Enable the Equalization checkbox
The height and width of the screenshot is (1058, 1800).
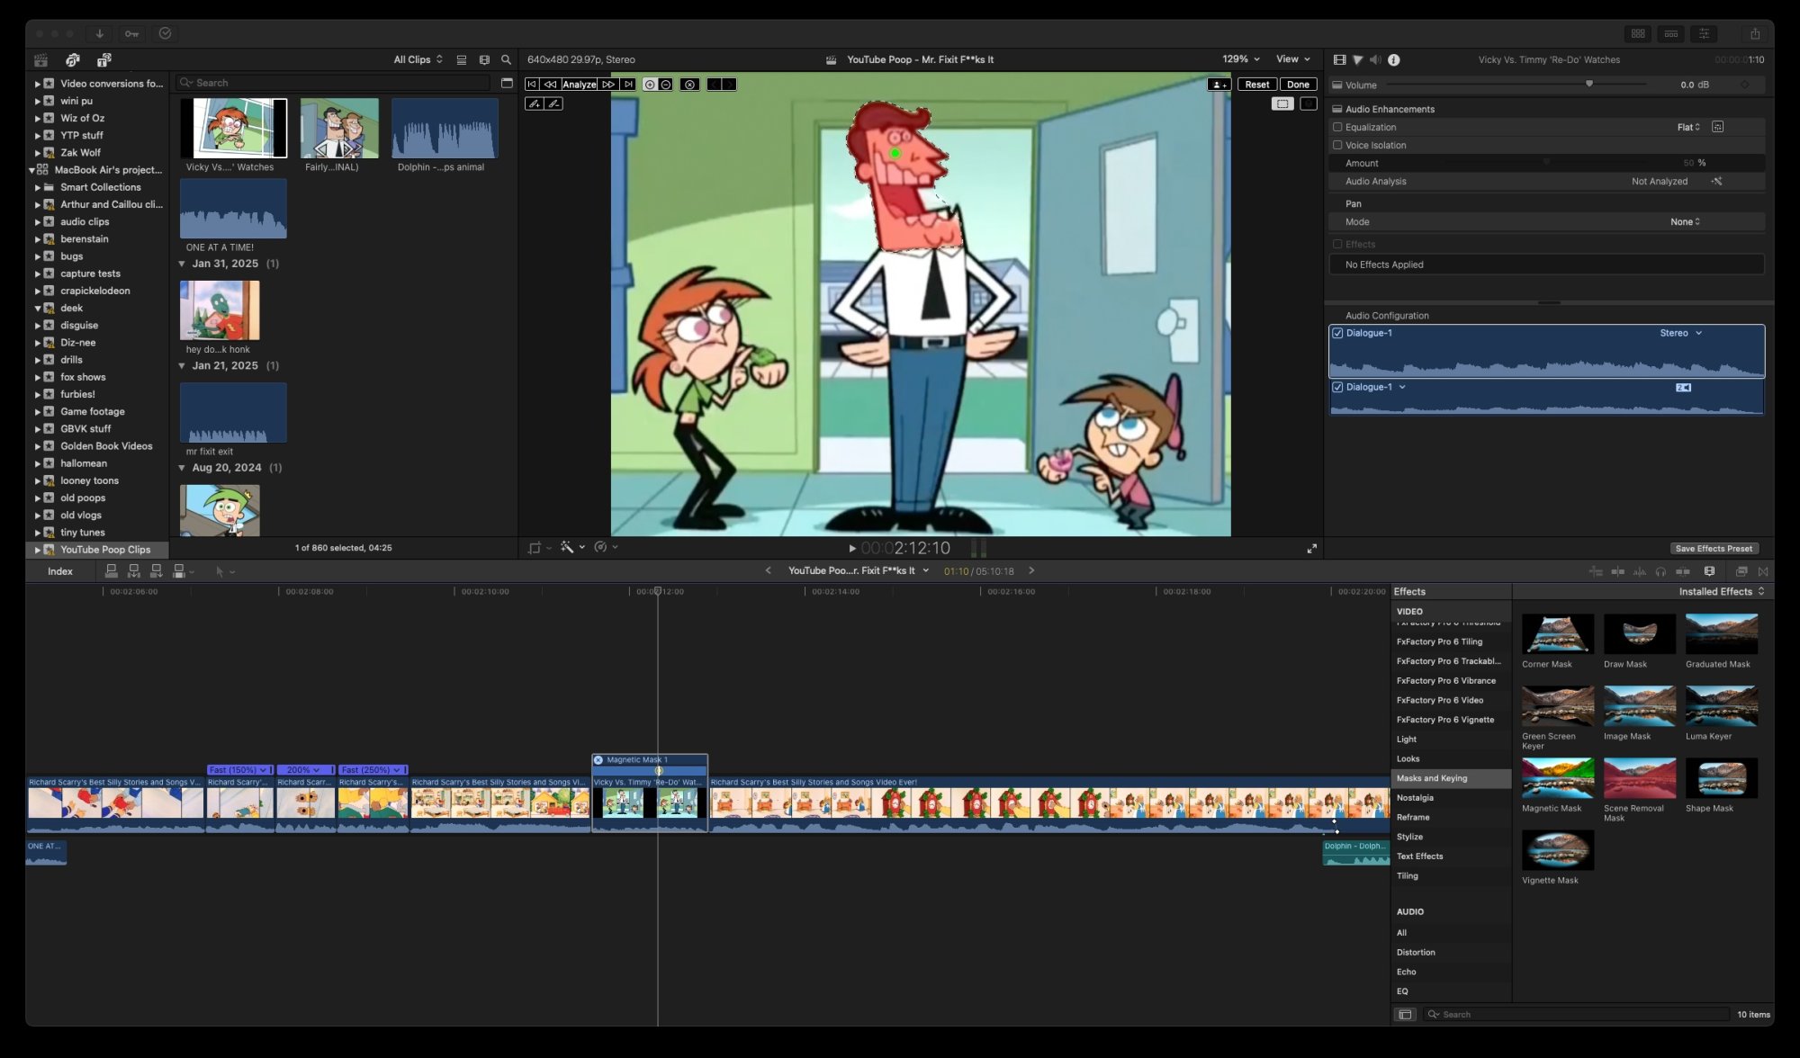[1337, 127]
